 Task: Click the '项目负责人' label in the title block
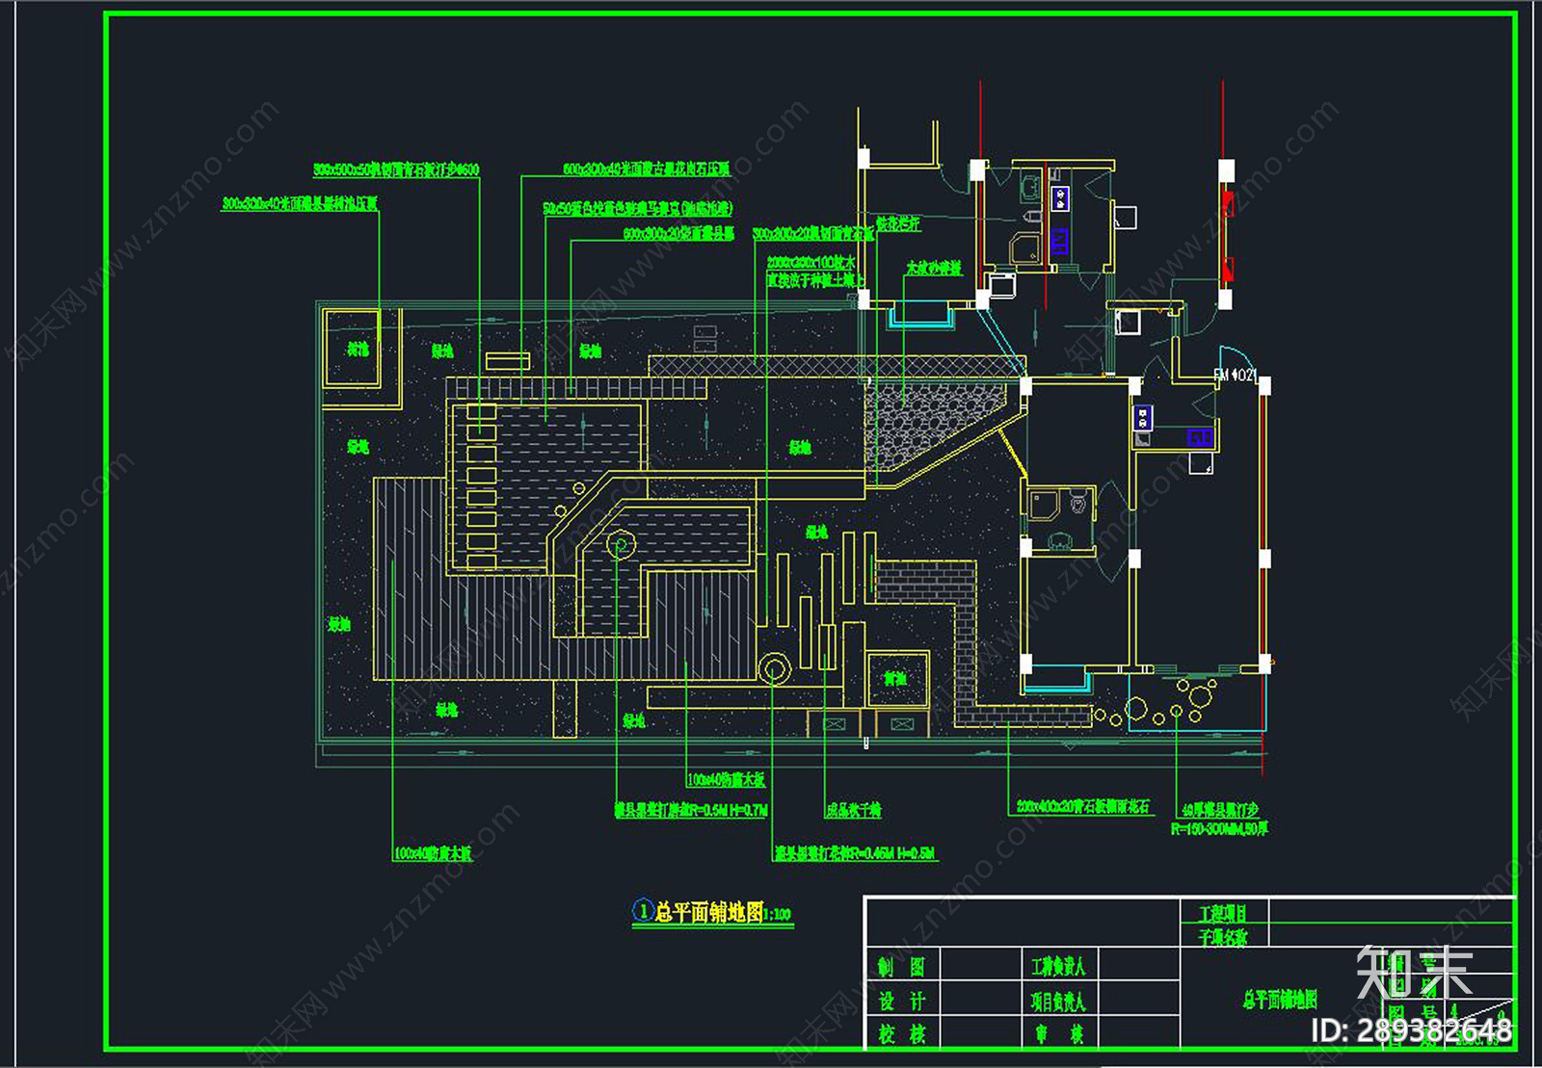1057,1002
